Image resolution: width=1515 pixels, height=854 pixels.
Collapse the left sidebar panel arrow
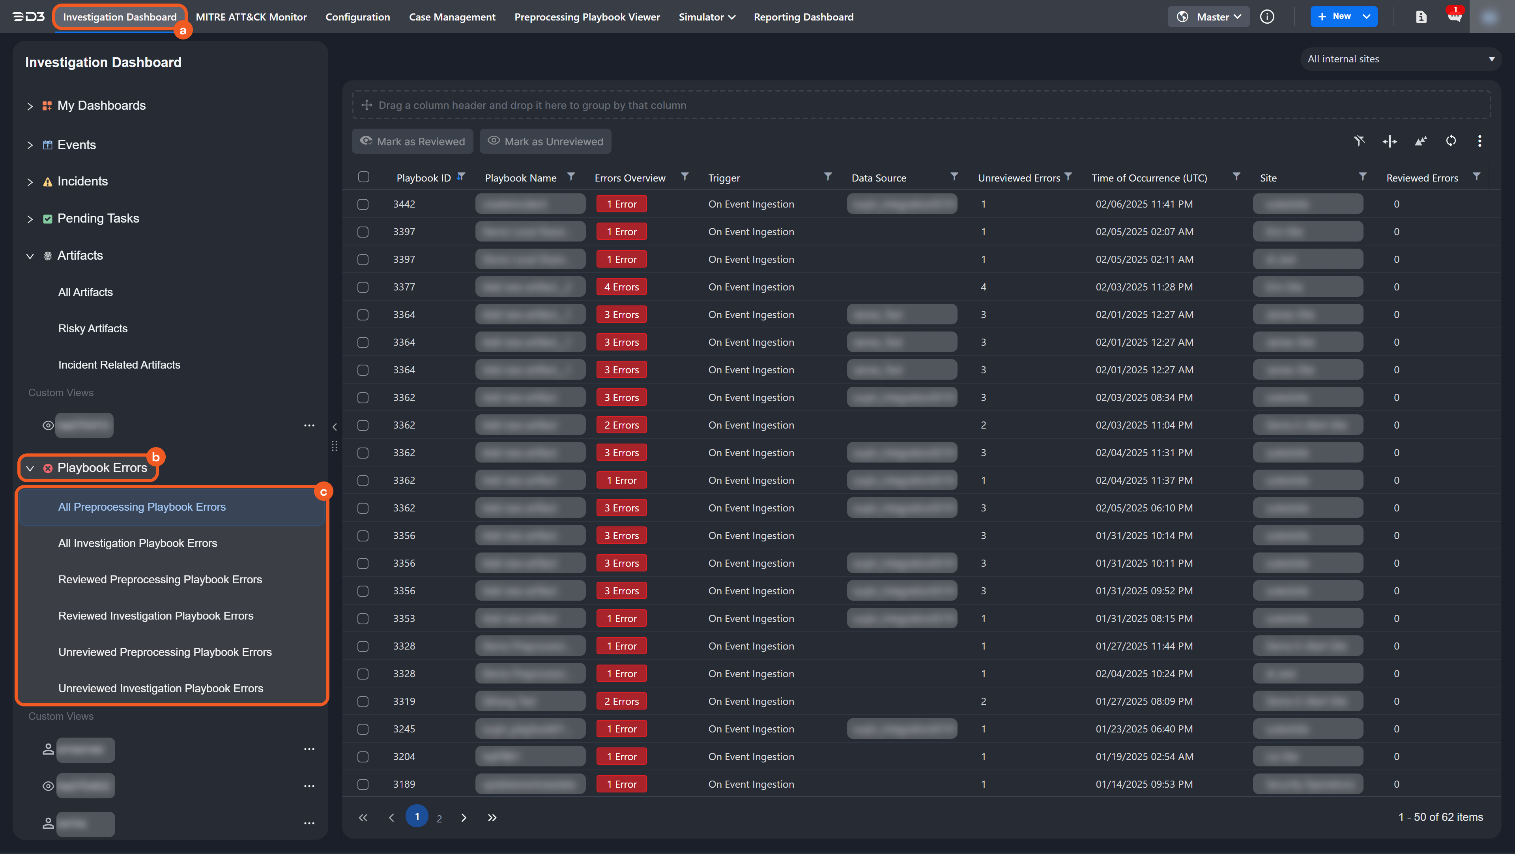click(x=335, y=427)
